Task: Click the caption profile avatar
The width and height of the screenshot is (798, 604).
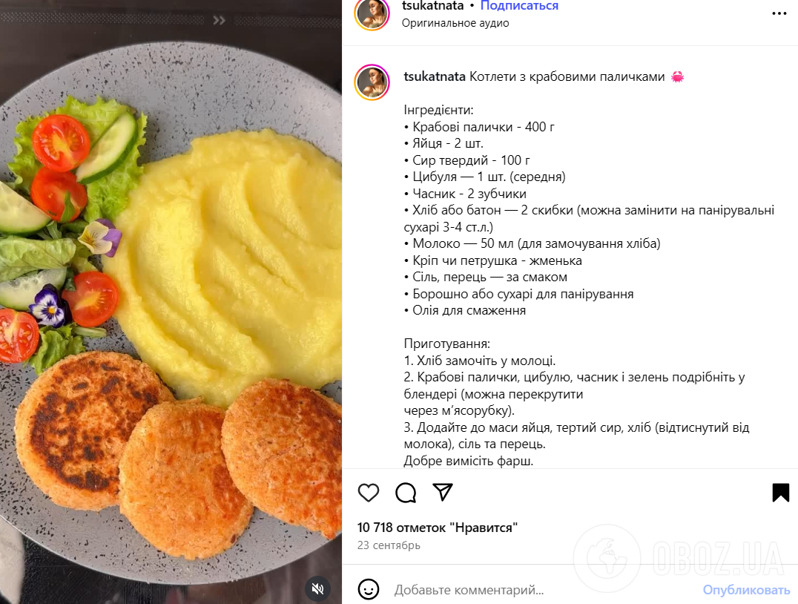Action: click(x=372, y=82)
